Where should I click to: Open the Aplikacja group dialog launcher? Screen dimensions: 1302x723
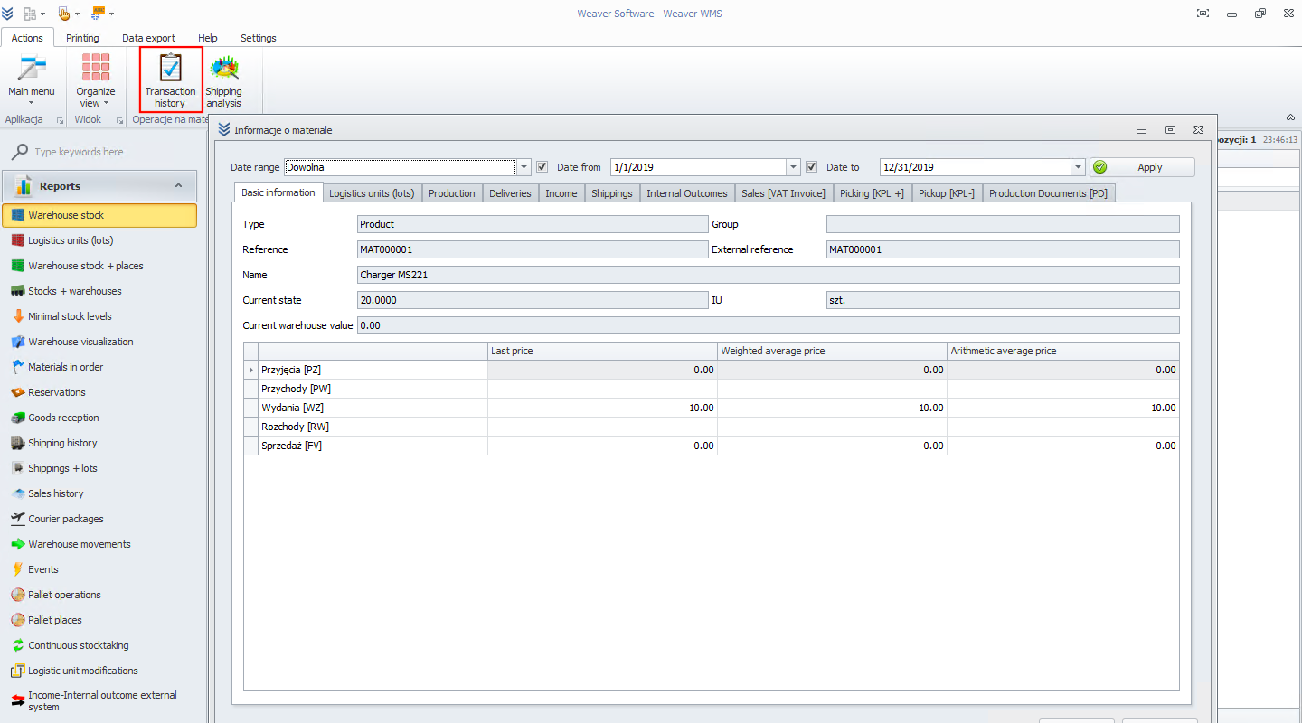pos(60,120)
